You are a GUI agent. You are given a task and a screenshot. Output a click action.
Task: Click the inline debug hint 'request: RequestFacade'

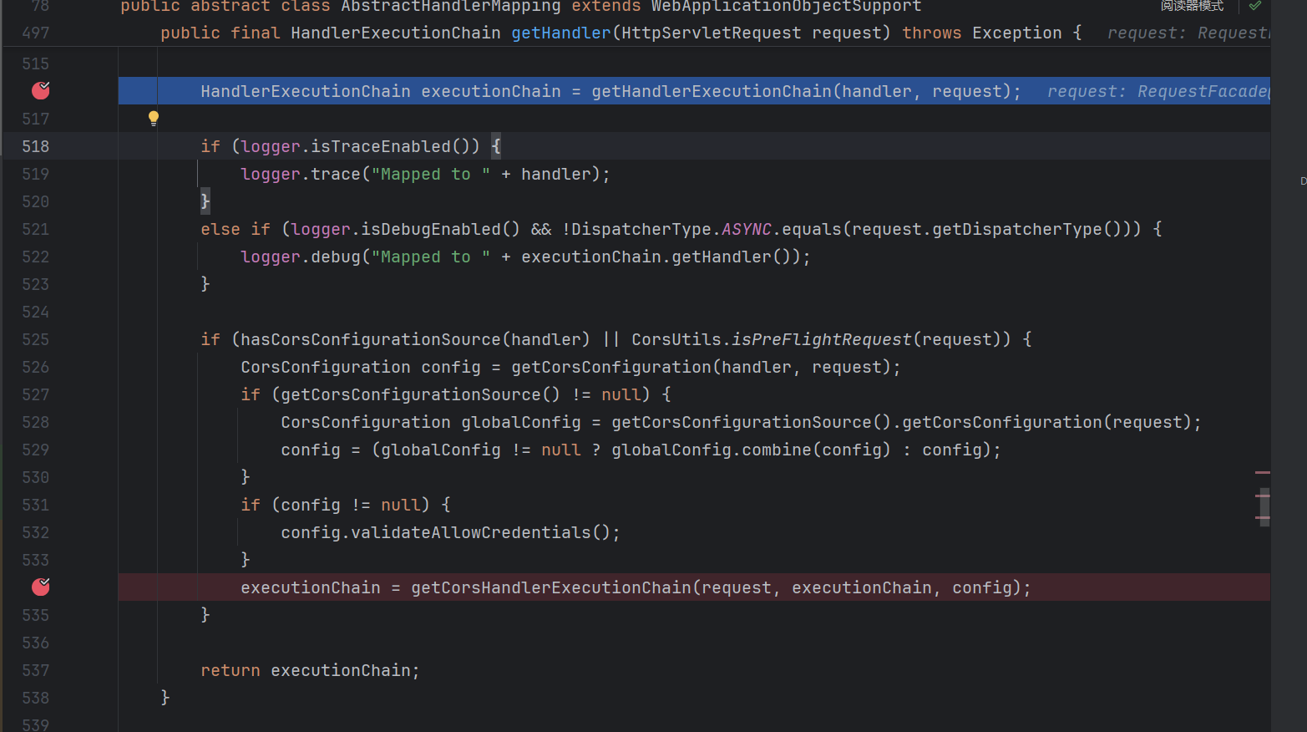tap(1158, 92)
